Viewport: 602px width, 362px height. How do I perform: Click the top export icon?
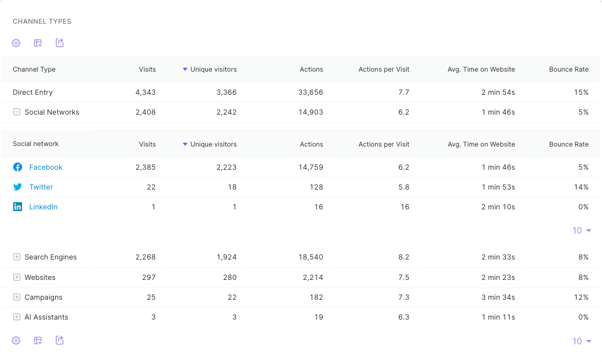pyautogui.click(x=60, y=42)
